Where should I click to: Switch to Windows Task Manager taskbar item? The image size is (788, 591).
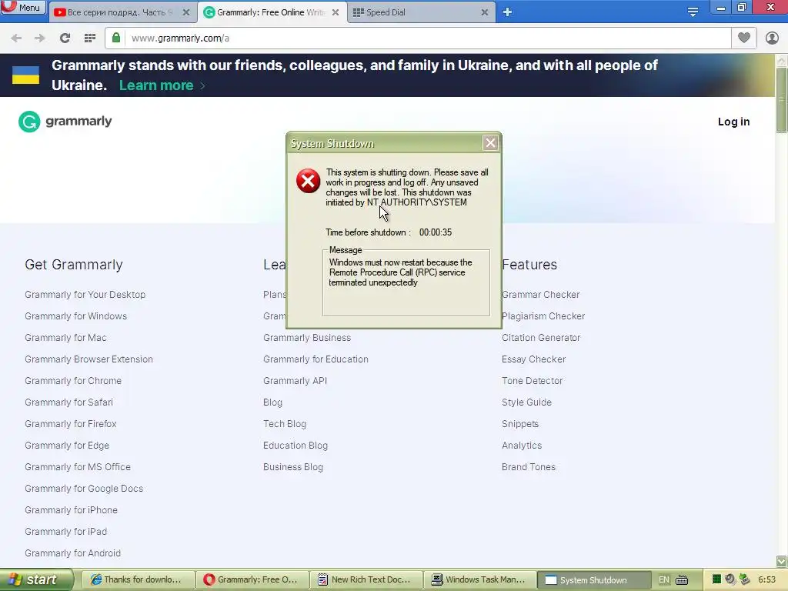point(480,580)
